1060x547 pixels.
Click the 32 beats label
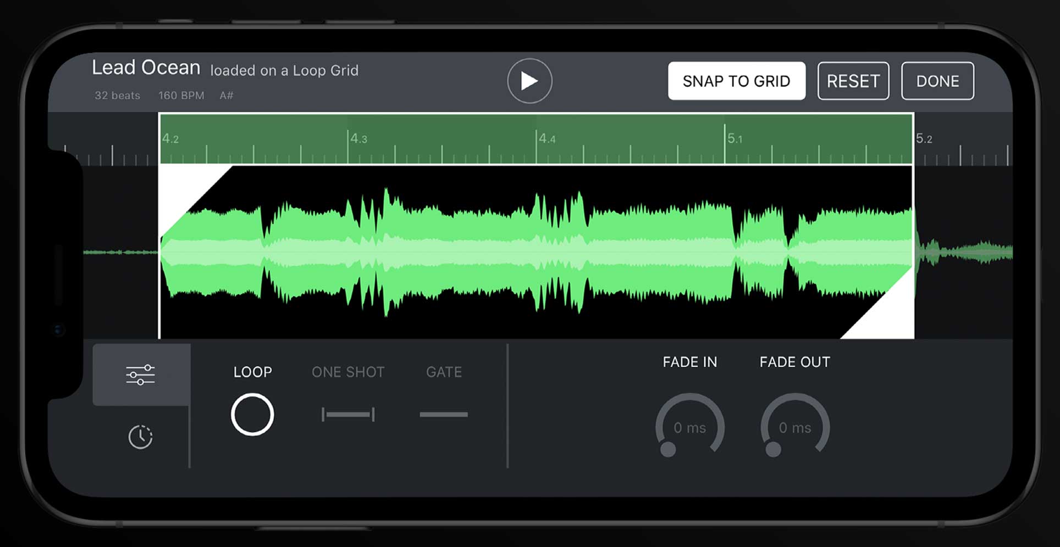tap(117, 96)
